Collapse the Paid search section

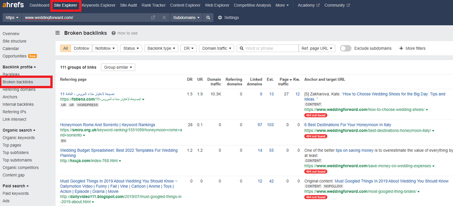16,186
